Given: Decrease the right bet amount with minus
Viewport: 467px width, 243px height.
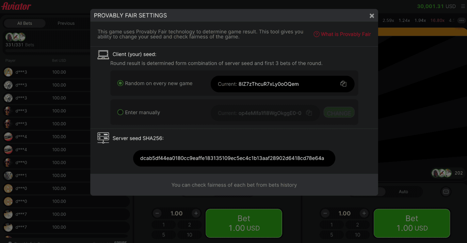Looking at the screenshot, I should 325,213.
